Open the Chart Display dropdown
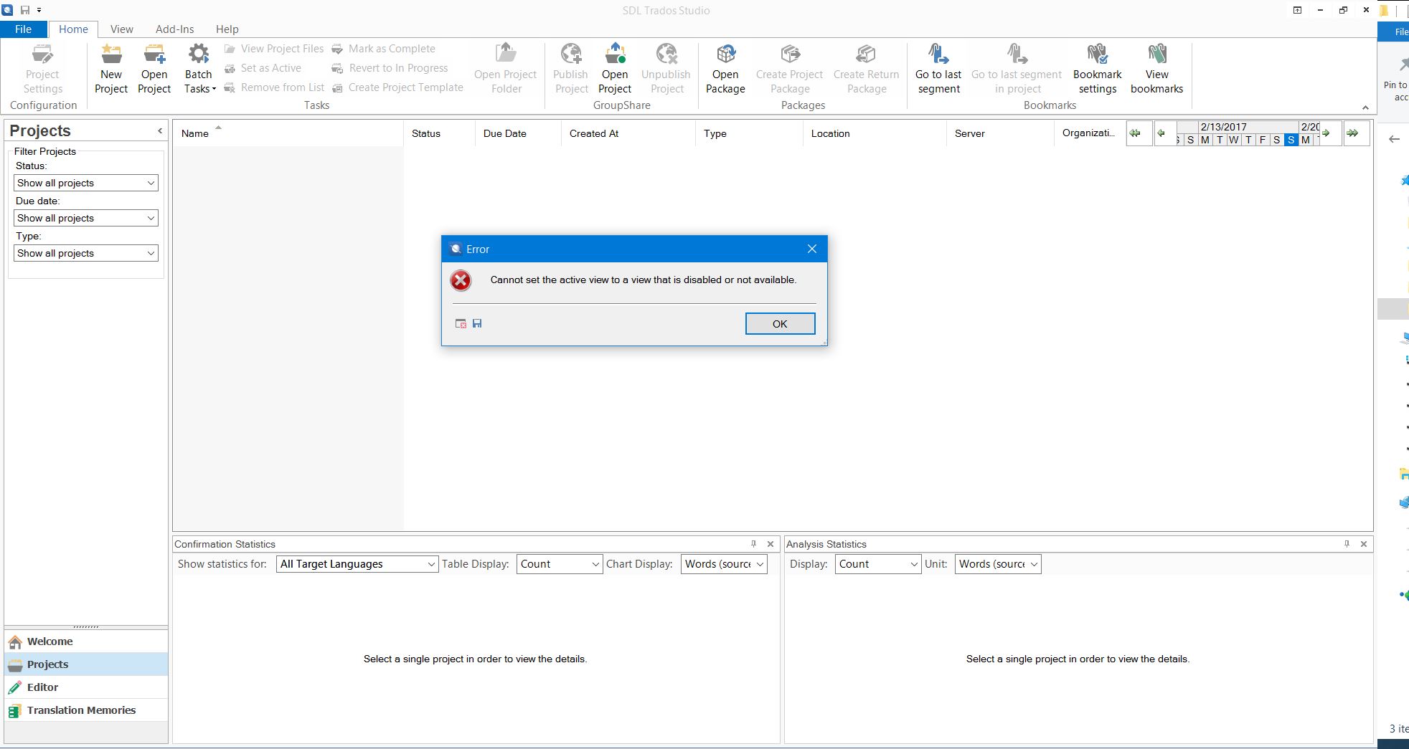This screenshot has width=1409, height=749. pyautogui.click(x=724, y=564)
